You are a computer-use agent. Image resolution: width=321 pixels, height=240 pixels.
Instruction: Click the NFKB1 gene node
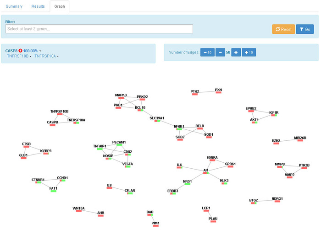click(x=179, y=127)
